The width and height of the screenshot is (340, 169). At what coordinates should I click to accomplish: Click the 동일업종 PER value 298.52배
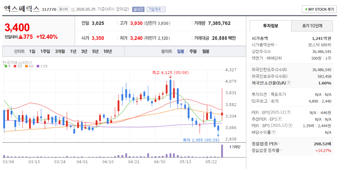(322, 144)
